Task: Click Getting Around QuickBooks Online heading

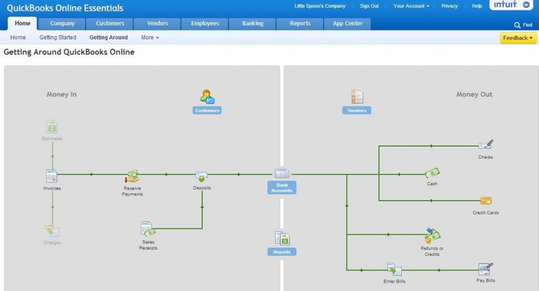Action: pyautogui.click(x=69, y=52)
